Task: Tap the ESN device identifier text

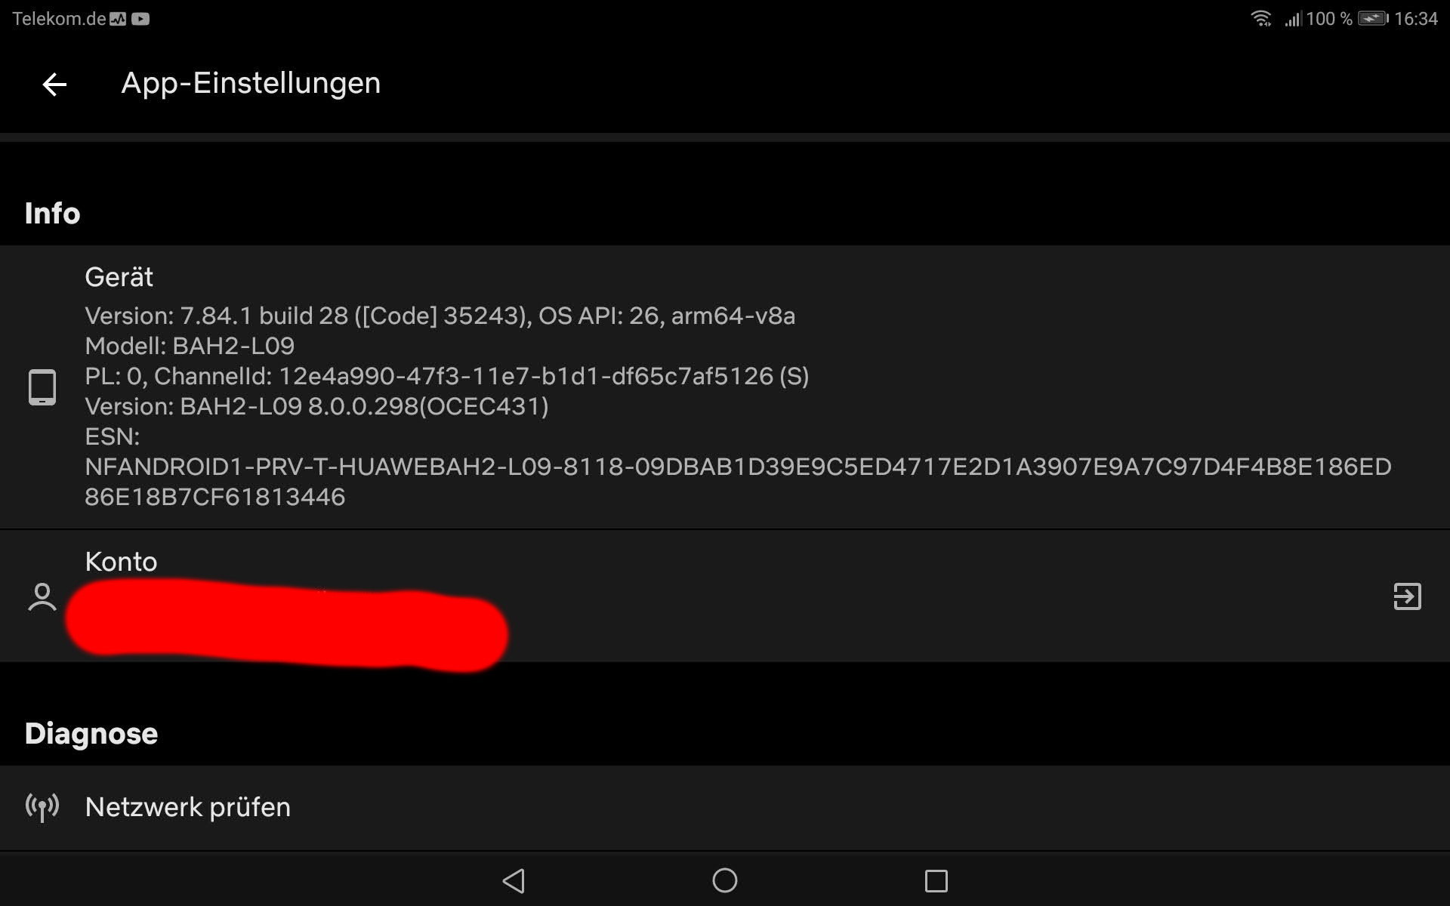Action: [x=738, y=467]
